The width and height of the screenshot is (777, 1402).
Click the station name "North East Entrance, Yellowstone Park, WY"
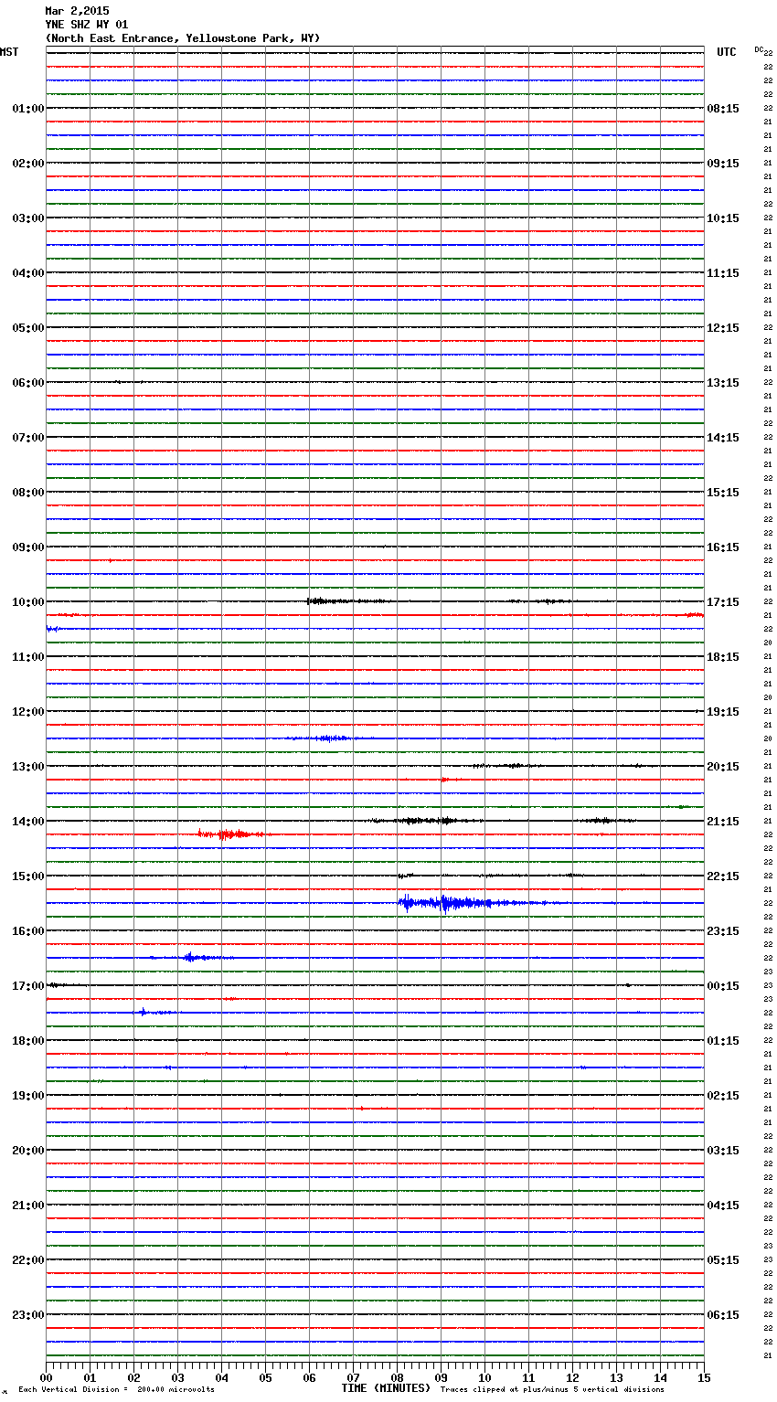tap(182, 38)
